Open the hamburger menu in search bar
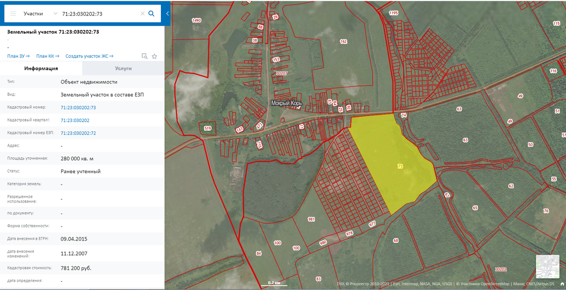 (13, 14)
